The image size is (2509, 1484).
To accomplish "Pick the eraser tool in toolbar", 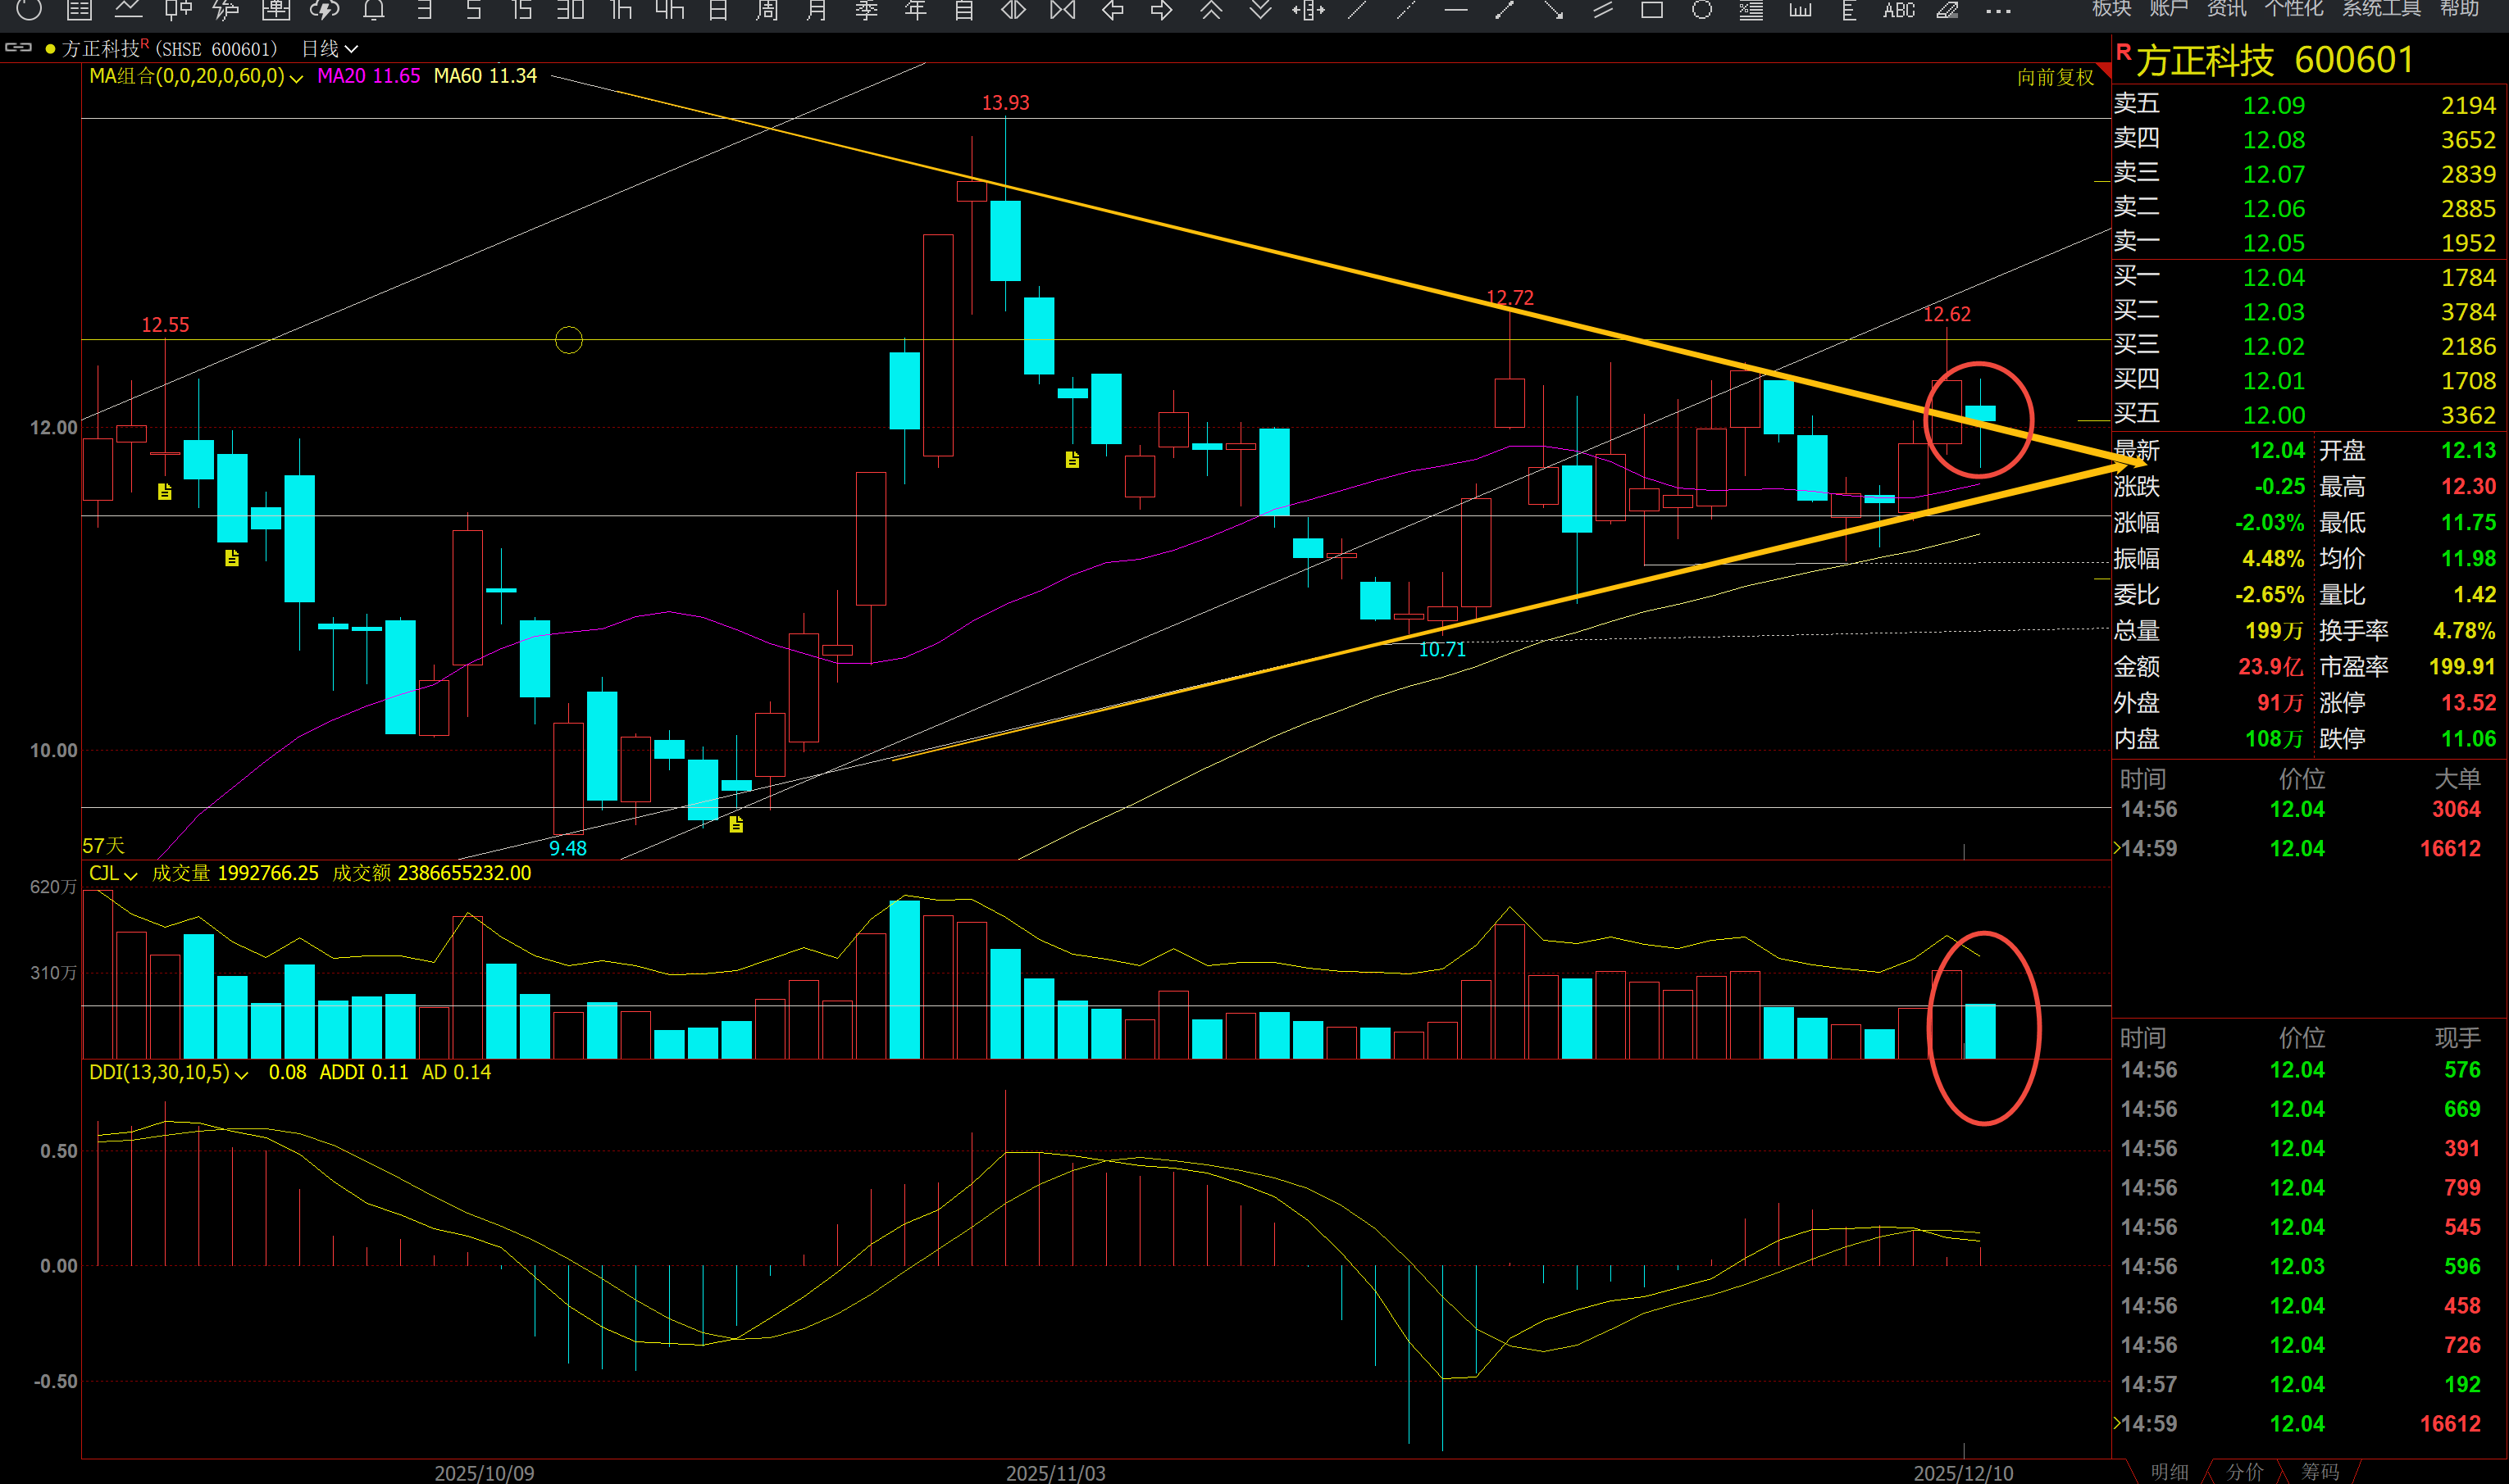I will point(1947,10).
